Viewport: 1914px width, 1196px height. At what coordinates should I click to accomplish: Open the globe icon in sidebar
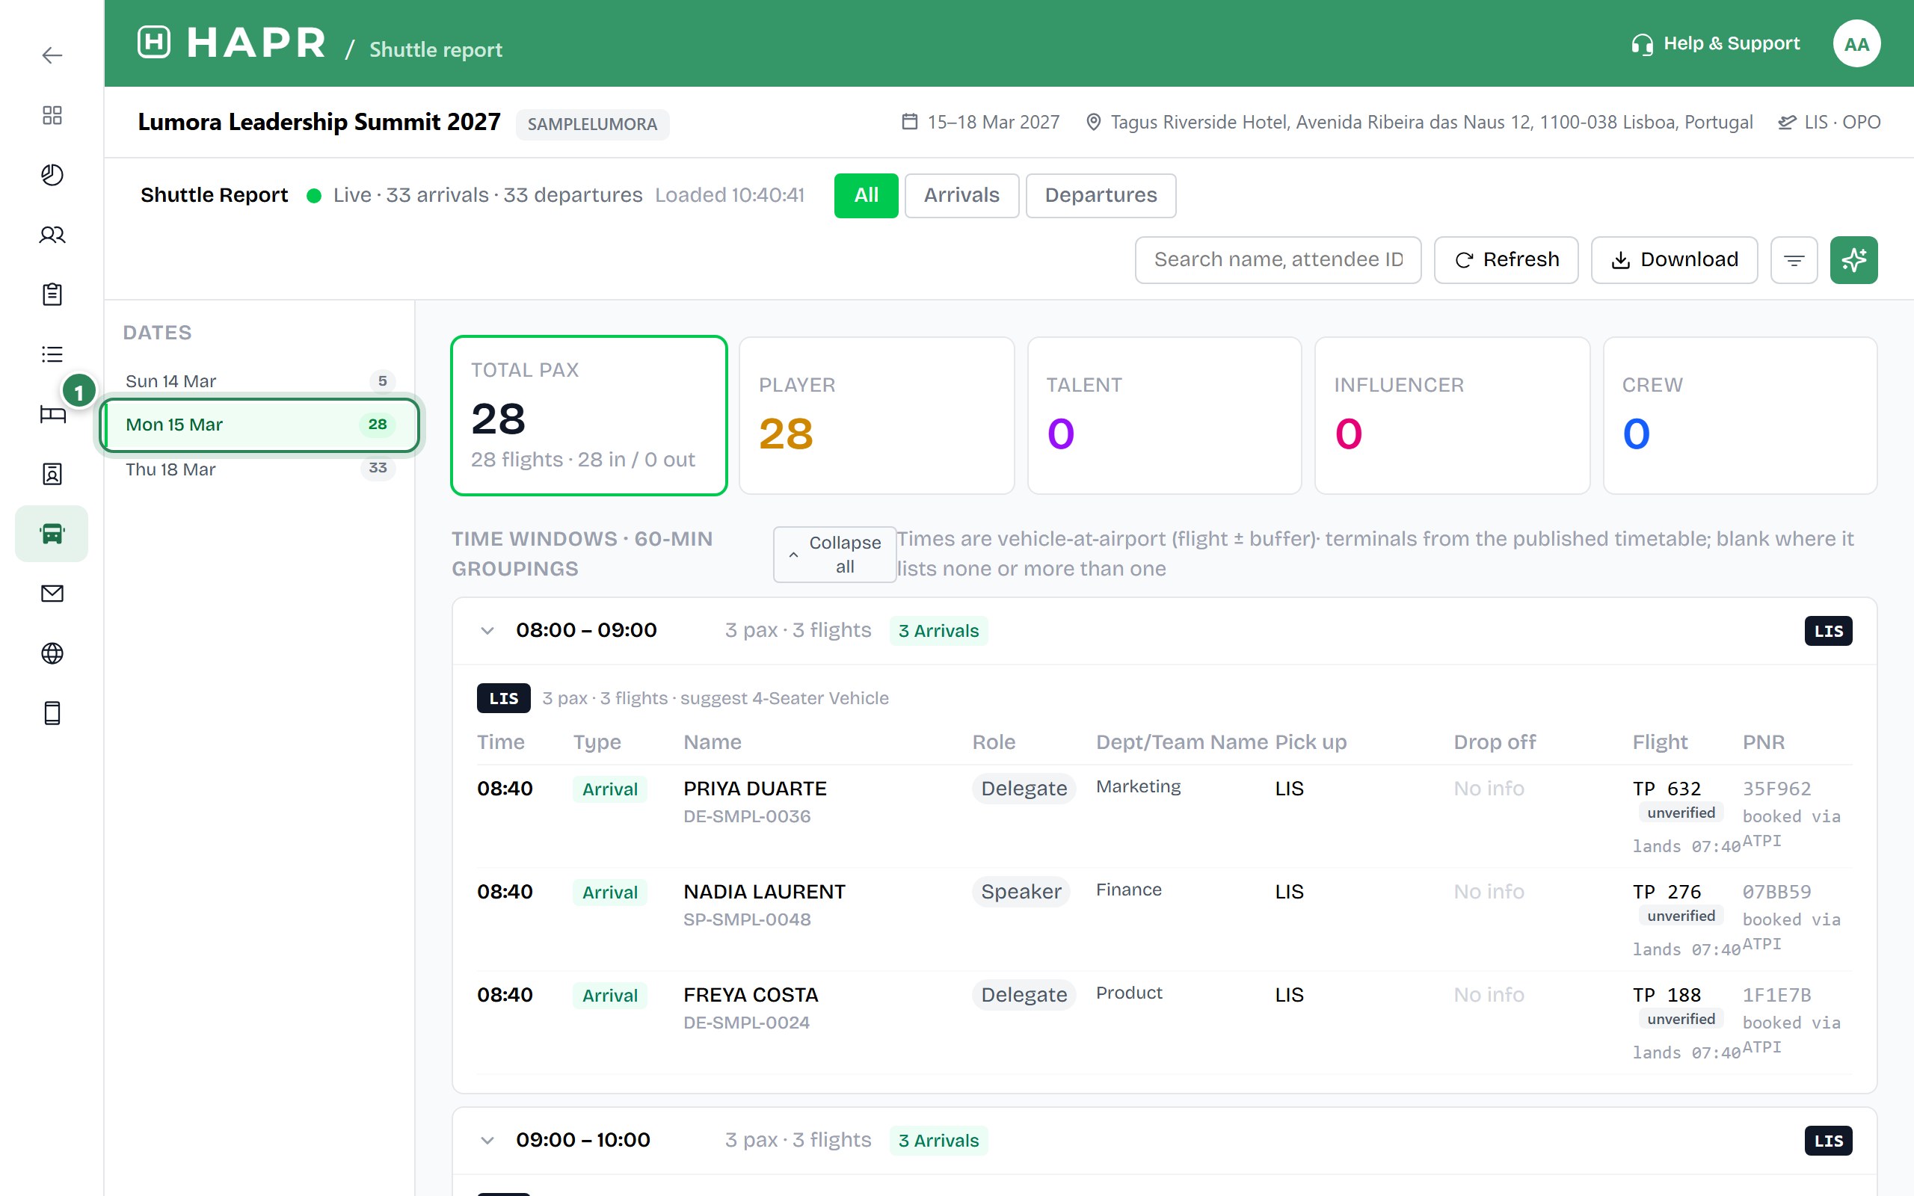point(52,653)
